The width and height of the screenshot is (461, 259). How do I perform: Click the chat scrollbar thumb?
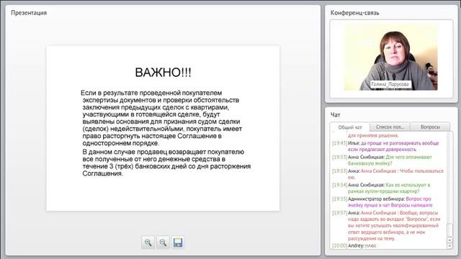point(449,230)
